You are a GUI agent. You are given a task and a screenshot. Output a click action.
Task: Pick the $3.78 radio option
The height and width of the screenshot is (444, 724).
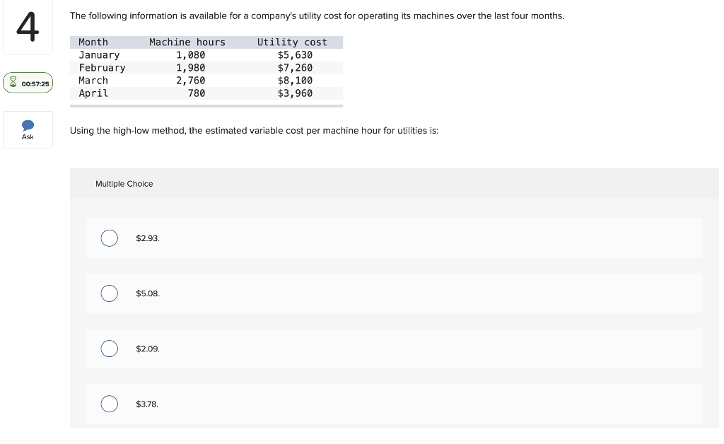click(x=110, y=404)
